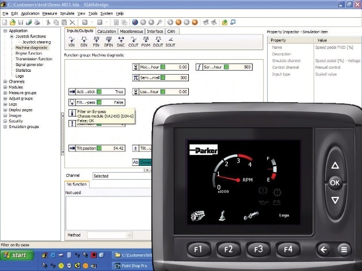Select the Acti...stick channel block
Screen dimensions: 362x271
97,92
